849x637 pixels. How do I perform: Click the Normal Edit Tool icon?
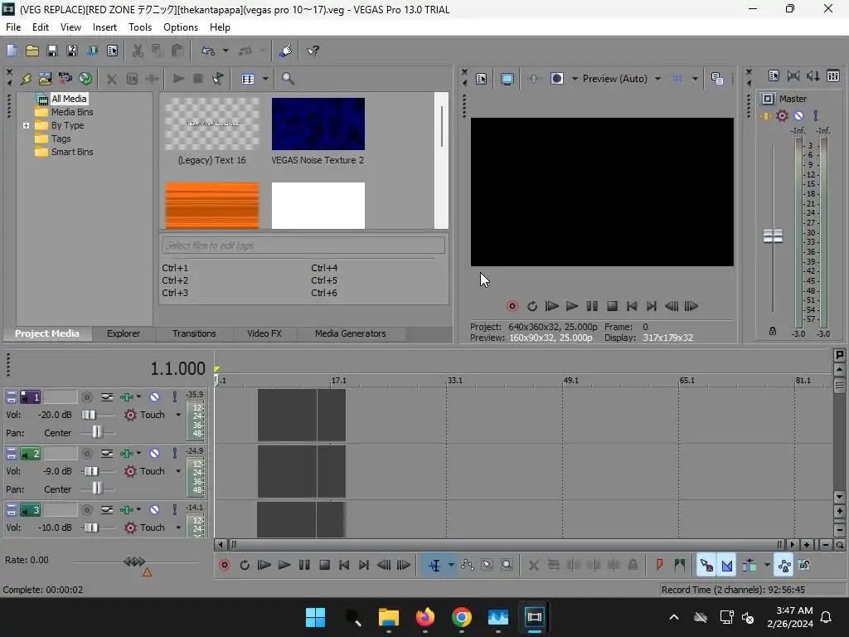(x=434, y=566)
